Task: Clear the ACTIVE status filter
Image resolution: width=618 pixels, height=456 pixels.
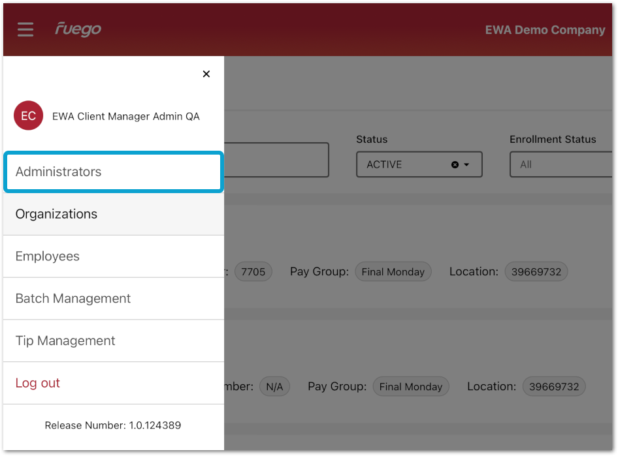Action: [455, 165]
